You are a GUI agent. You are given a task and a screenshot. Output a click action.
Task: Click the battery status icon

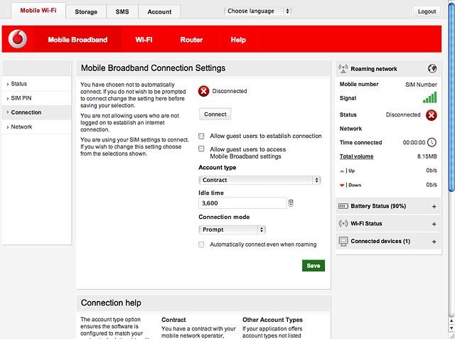pyautogui.click(x=343, y=206)
